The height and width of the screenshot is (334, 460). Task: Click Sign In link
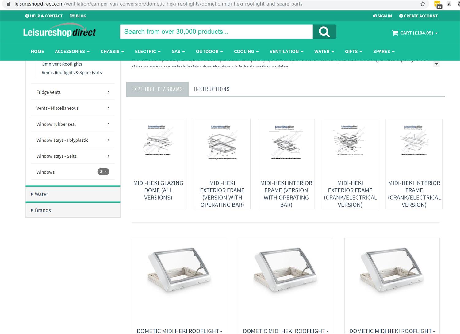pyautogui.click(x=382, y=16)
